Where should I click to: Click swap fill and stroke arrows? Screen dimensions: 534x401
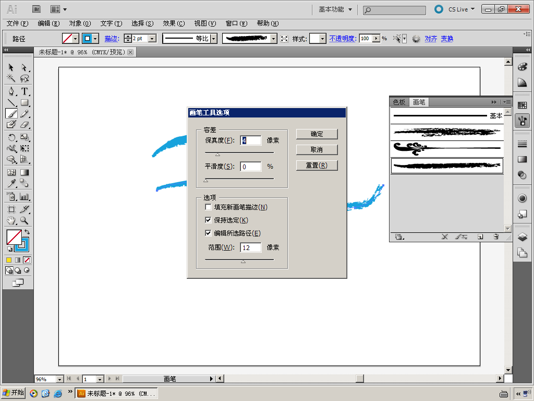point(27,232)
